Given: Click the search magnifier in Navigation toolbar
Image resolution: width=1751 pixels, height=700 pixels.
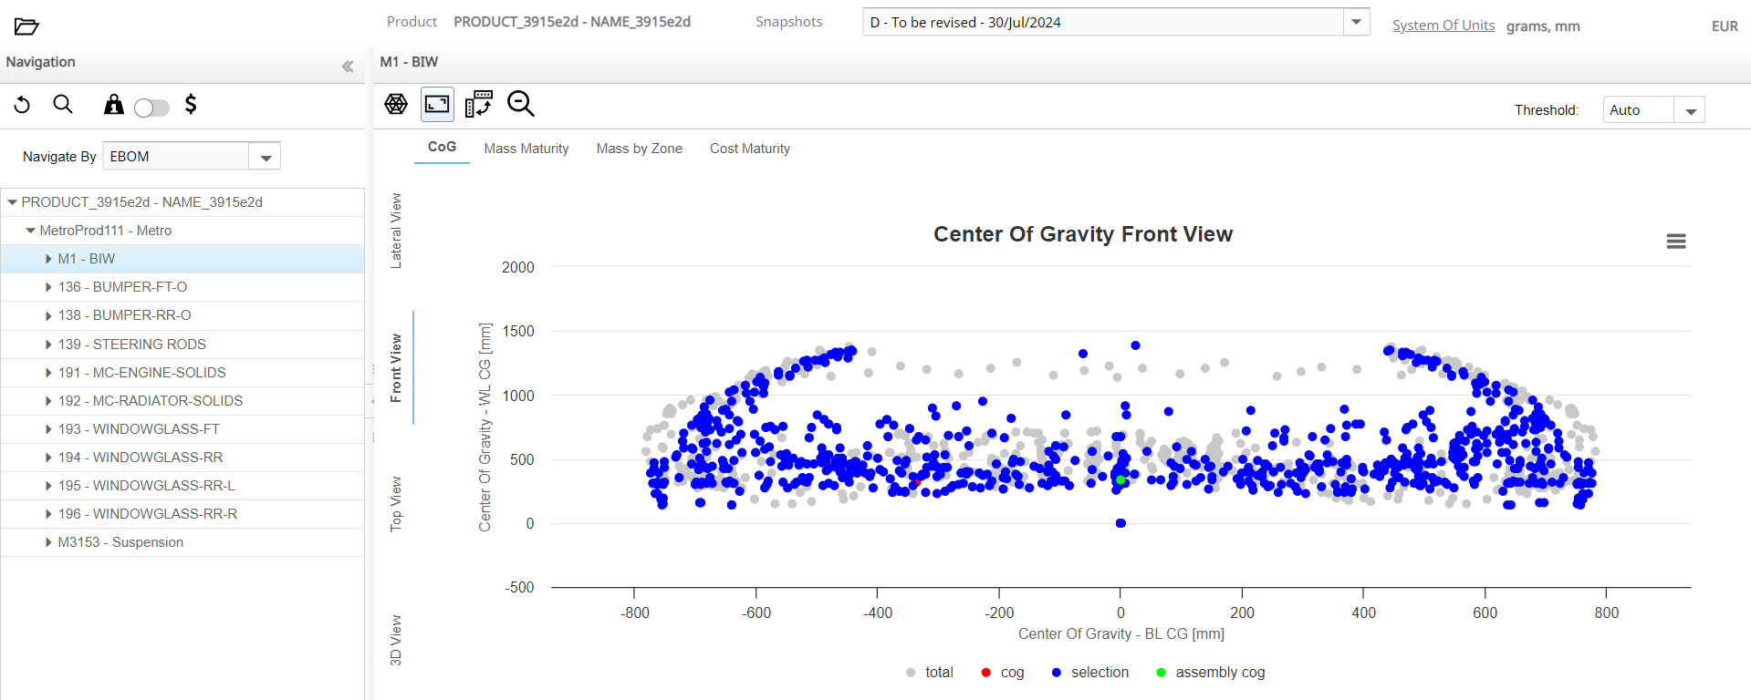Looking at the screenshot, I should tap(63, 105).
